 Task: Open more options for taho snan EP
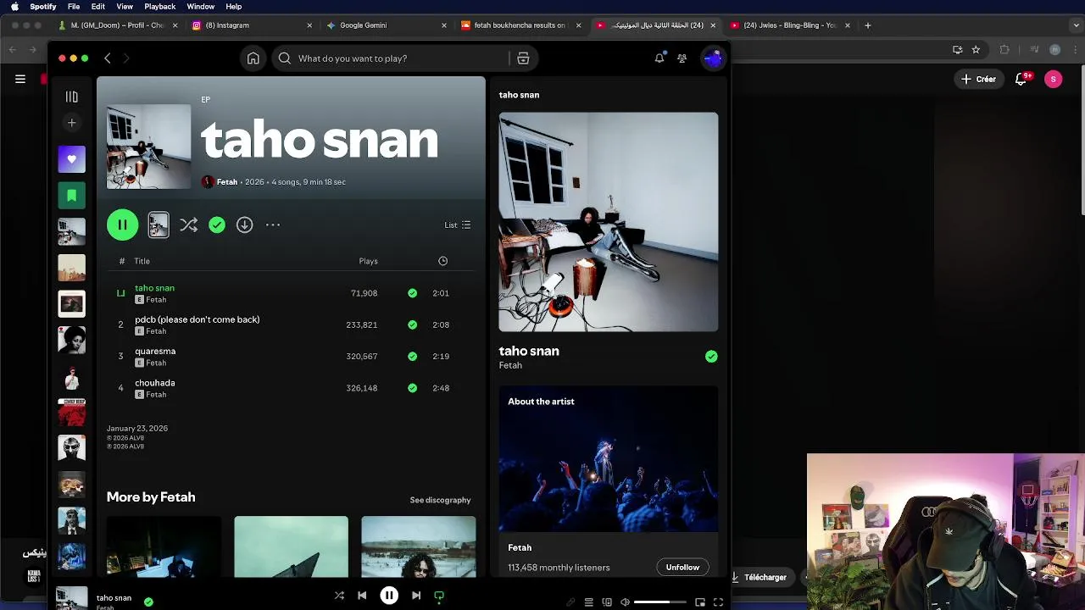point(272,225)
